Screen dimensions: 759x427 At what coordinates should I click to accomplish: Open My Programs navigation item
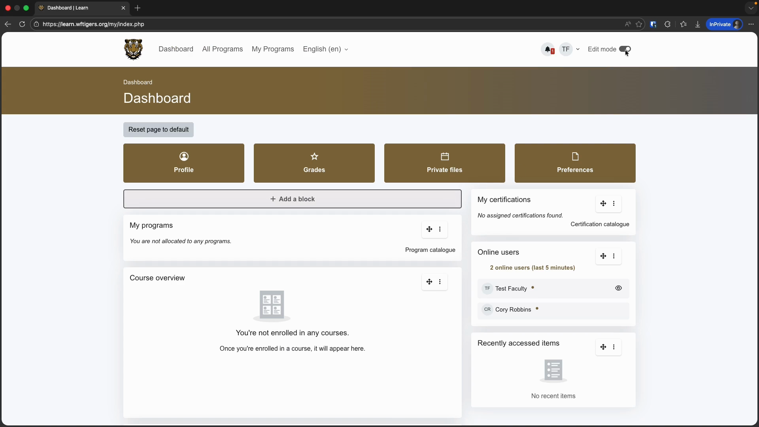click(x=273, y=49)
